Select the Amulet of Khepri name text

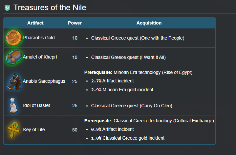pos(40,57)
